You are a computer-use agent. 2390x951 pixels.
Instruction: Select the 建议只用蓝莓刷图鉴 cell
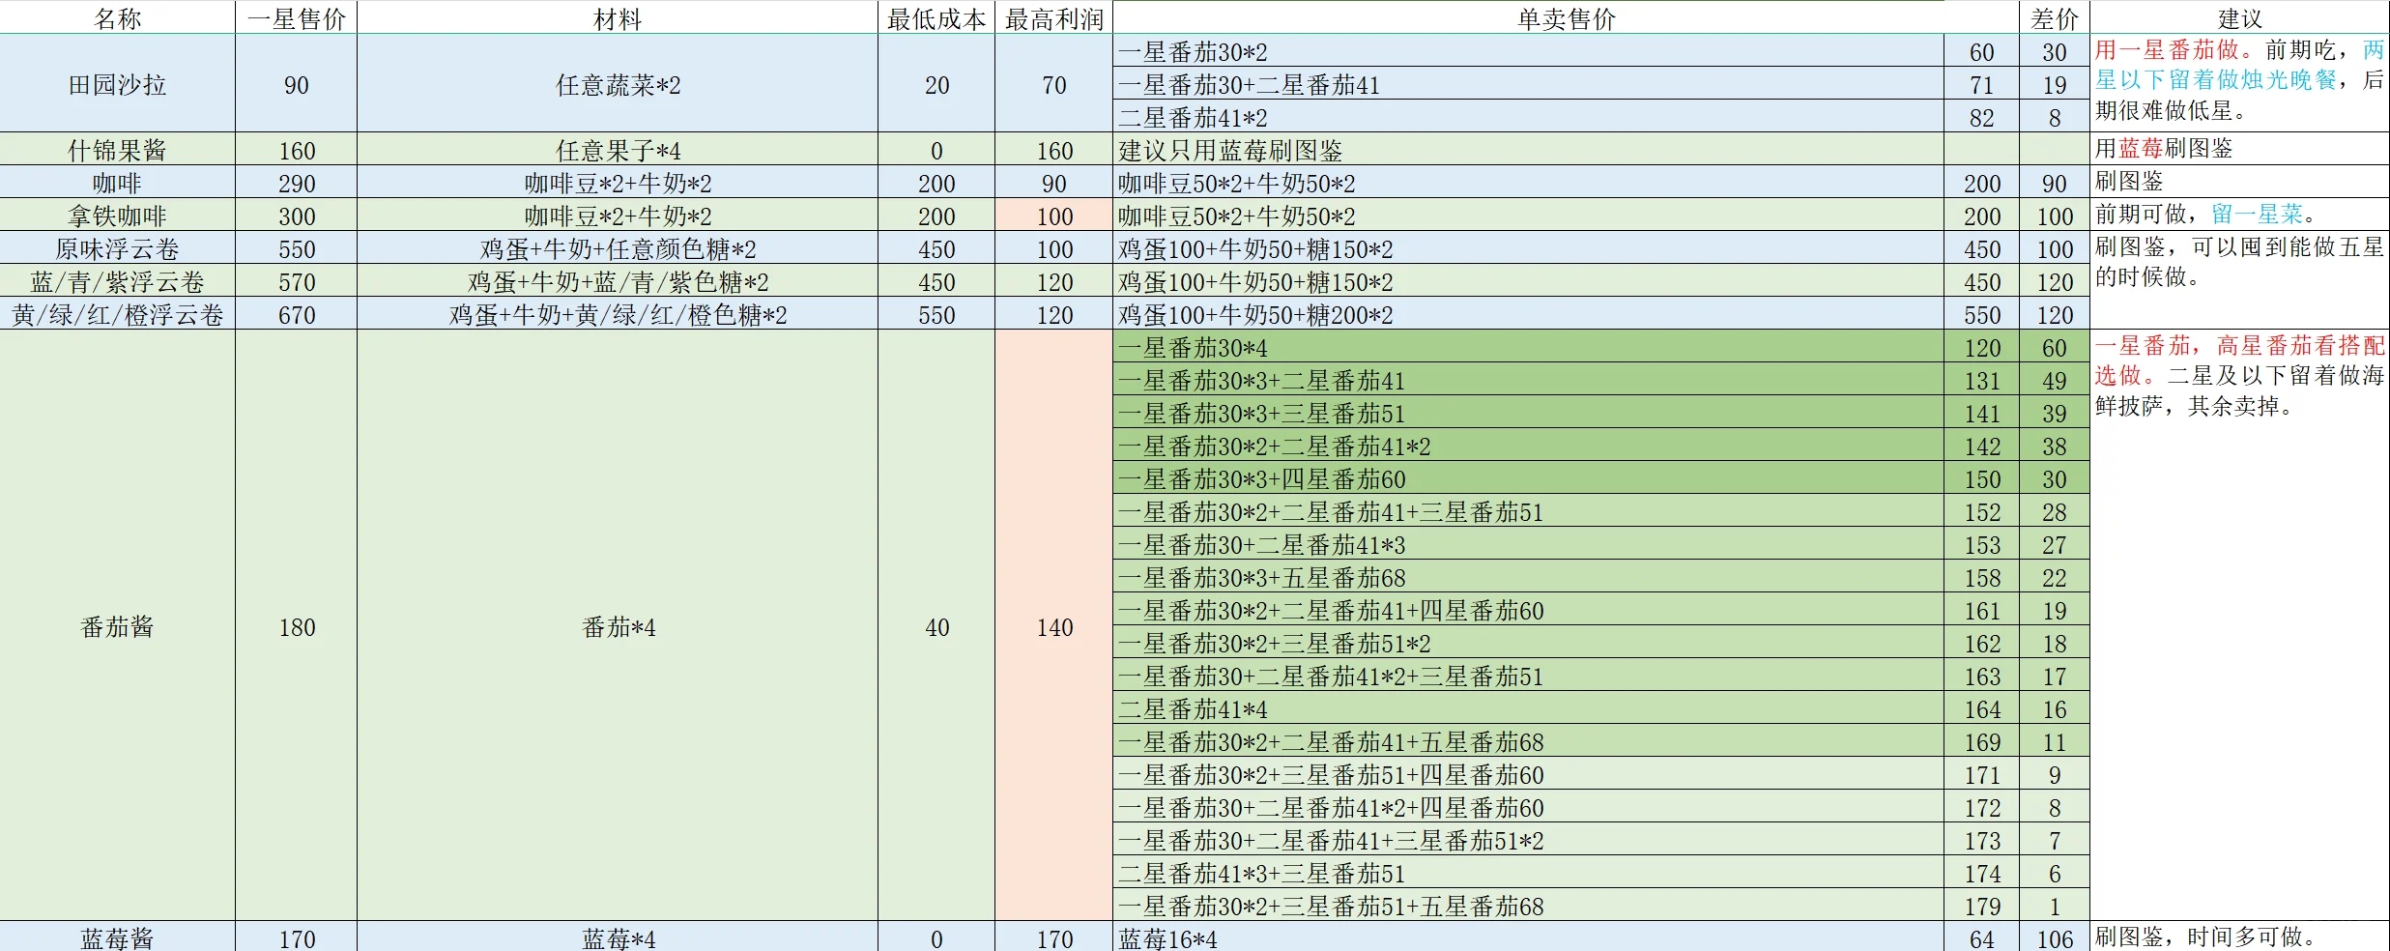1528,150
